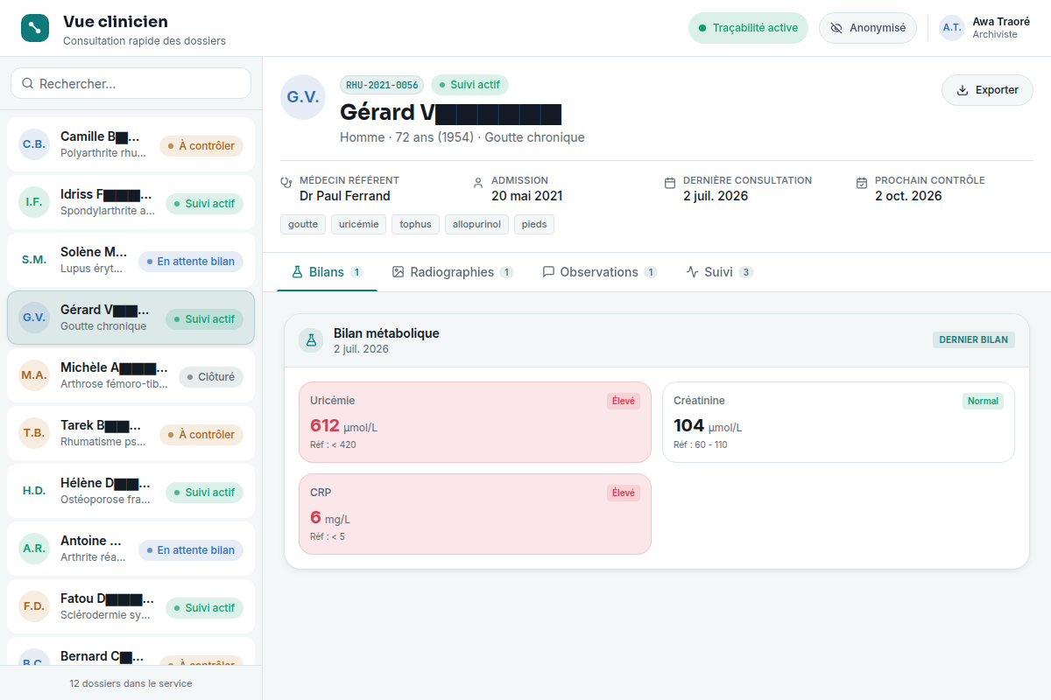Screen dimensions: 1051x700
Task: Select Fatou D. sclérodermie patient row
Action: pyautogui.click(x=131, y=606)
